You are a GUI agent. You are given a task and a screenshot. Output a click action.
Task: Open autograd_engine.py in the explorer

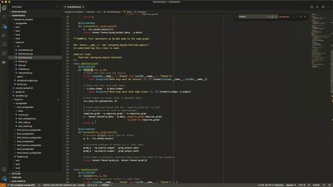coord(27,81)
